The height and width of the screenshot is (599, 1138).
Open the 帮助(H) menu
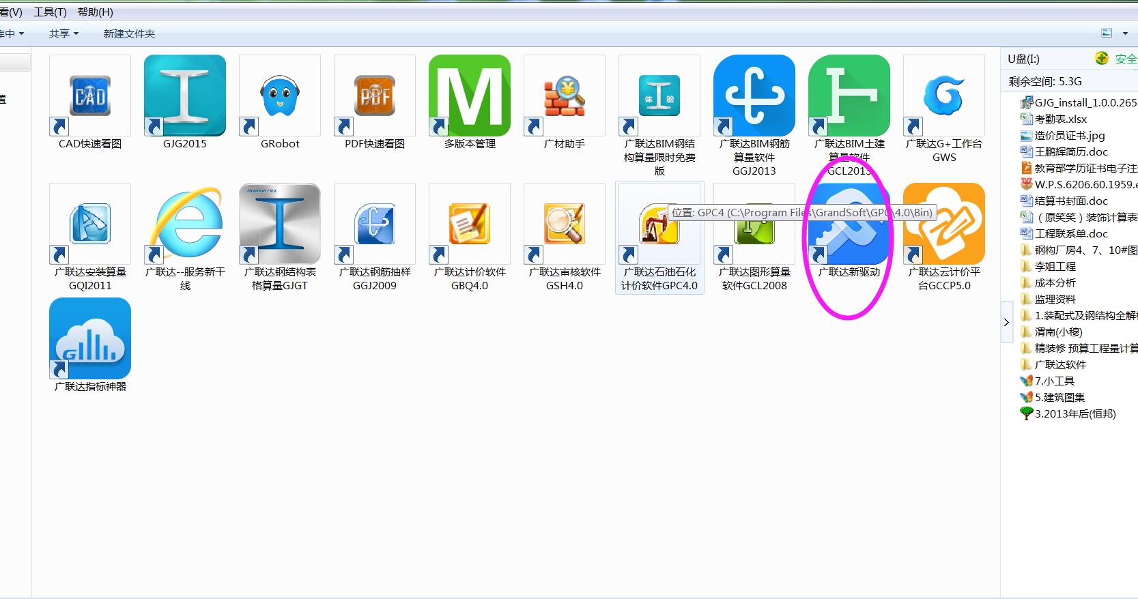(x=96, y=12)
